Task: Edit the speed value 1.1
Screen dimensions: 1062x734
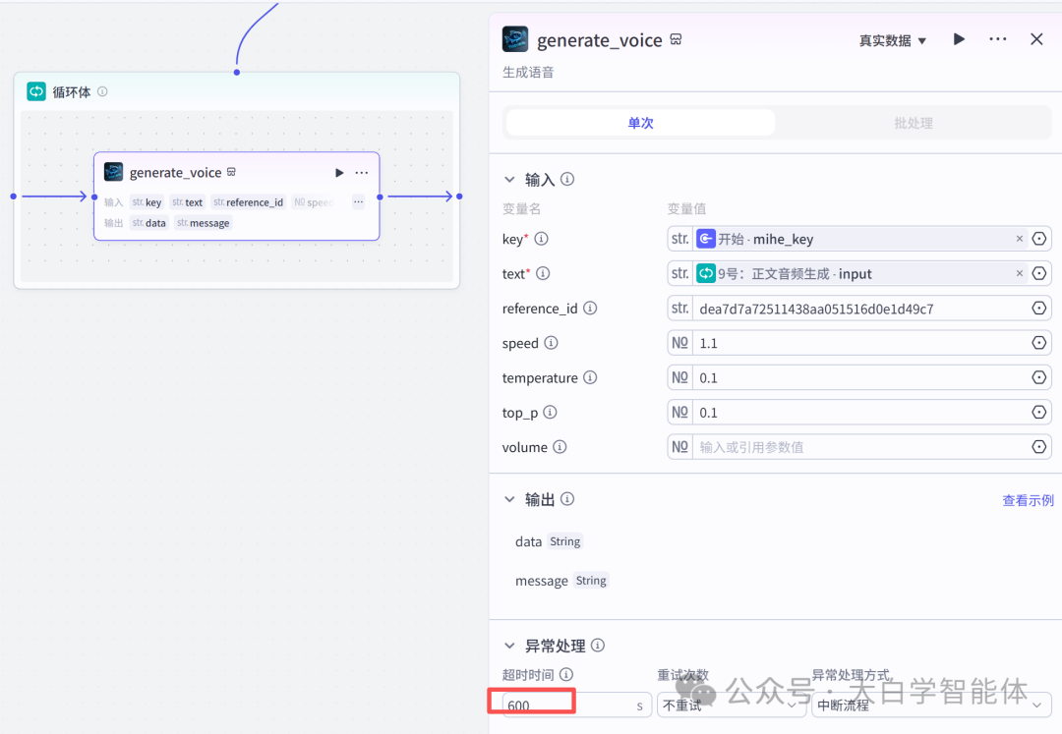Action: pyautogui.click(x=860, y=343)
